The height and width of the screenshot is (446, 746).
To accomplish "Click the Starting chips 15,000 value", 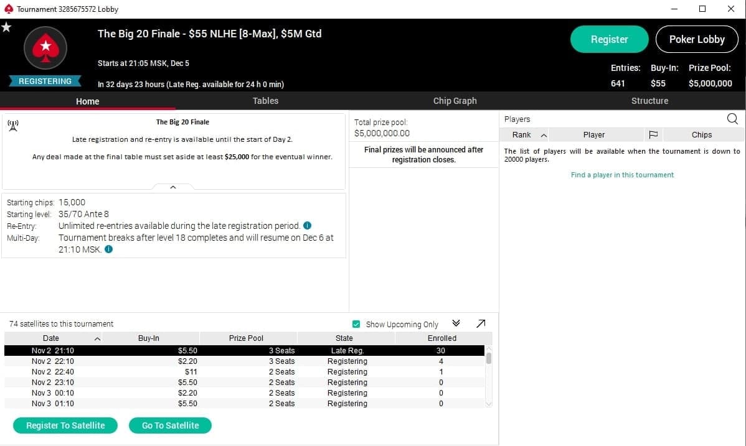I will [x=72, y=202].
